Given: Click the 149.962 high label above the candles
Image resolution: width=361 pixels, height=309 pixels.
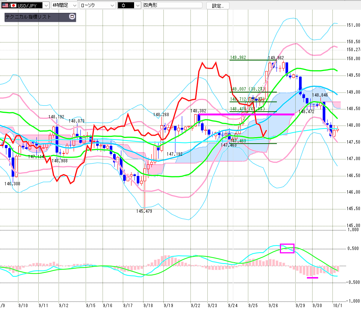Looking at the screenshot, I should point(276,58).
